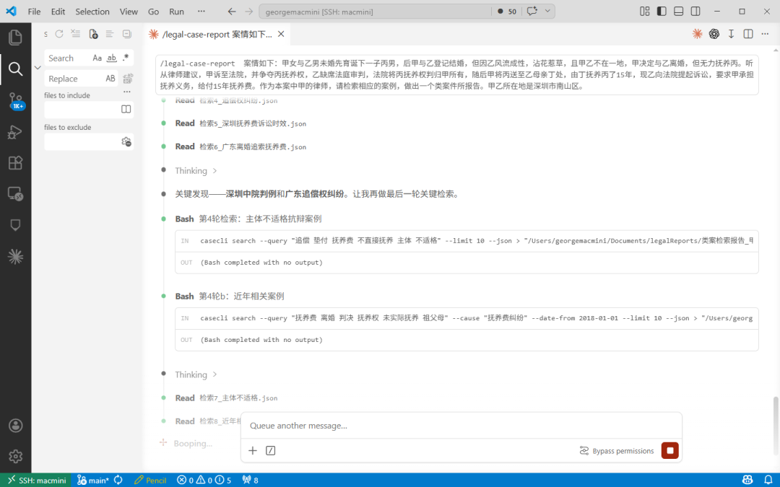Open the Run and Debug view
This screenshot has width=780, height=487.
[15, 132]
